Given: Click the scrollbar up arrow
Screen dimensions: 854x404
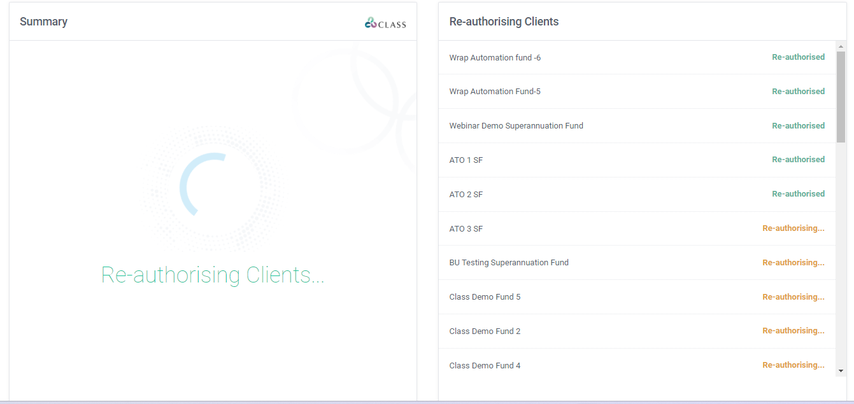Looking at the screenshot, I should point(841,46).
